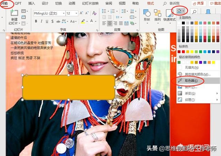The image size is (221, 156).
Task: Pick black theme color swatch
Action: coord(183,23)
